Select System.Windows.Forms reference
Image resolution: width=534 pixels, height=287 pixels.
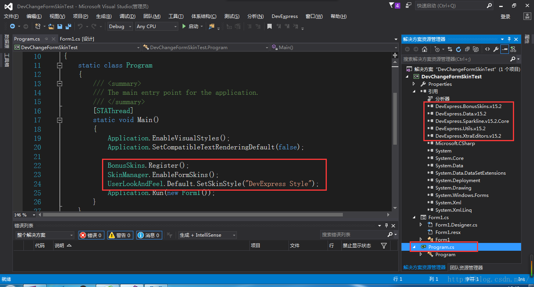(x=462, y=195)
